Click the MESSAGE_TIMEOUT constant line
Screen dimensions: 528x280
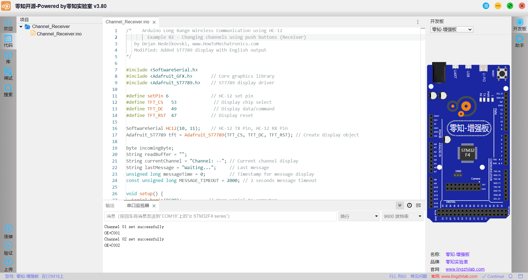tap(221, 181)
